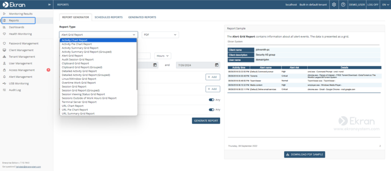Screen dimensions: 391x171
Task: Select Activity Chart Report option
Action: pos(98,40)
